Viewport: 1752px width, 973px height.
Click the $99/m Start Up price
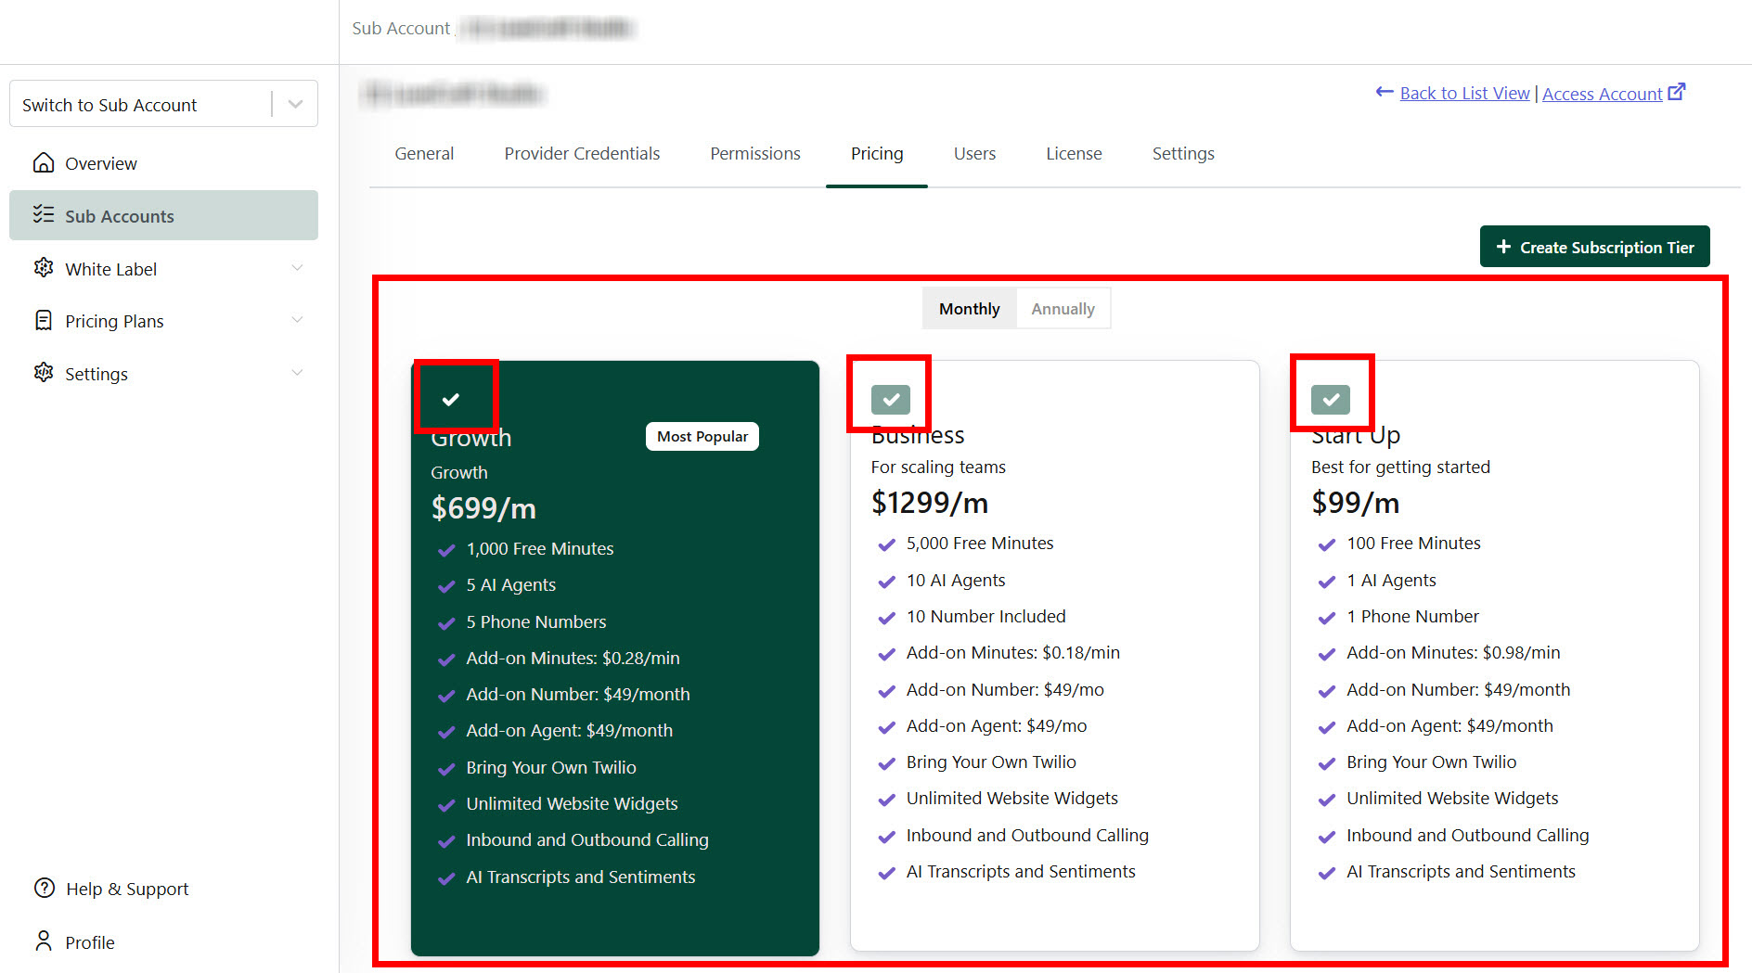click(x=1355, y=503)
